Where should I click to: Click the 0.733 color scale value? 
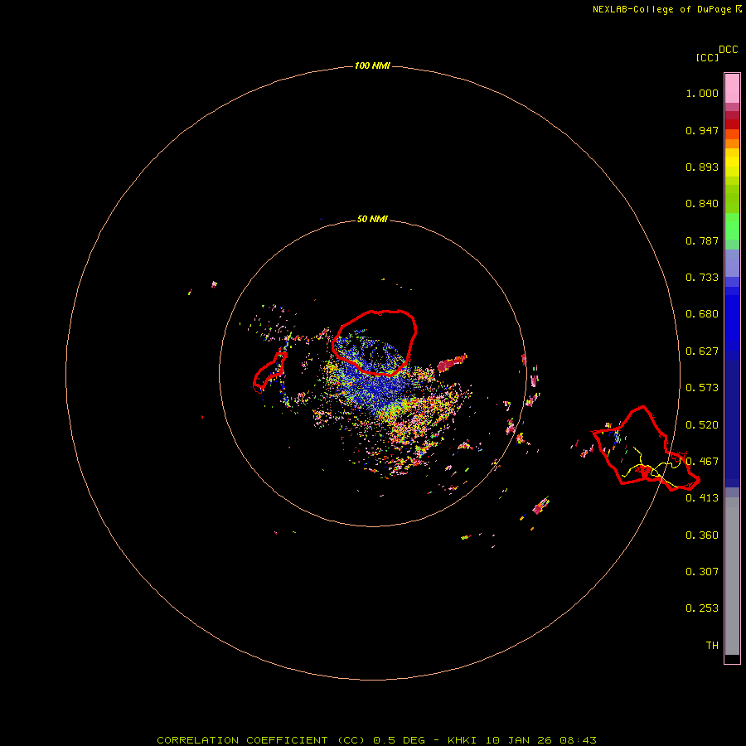(702, 278)
